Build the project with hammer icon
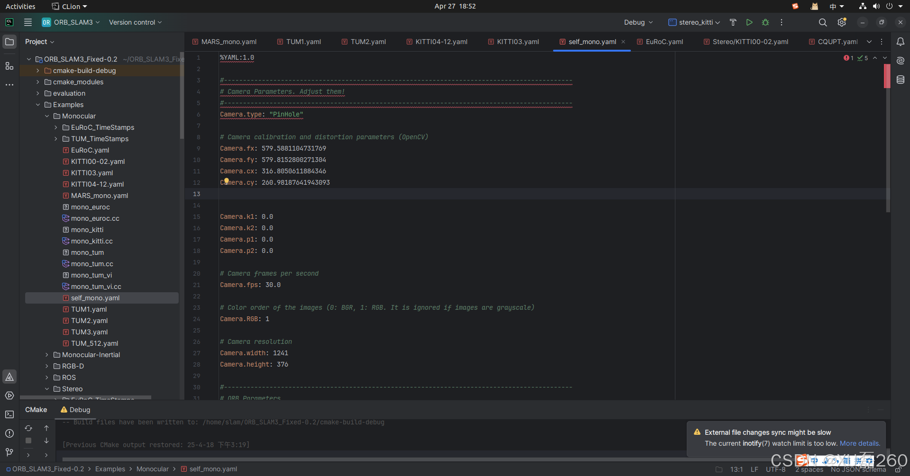This screenshot has width=910, height=476. 733,22
